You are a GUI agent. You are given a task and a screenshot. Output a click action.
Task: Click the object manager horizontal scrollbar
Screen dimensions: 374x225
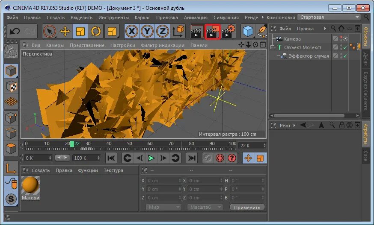309,115
